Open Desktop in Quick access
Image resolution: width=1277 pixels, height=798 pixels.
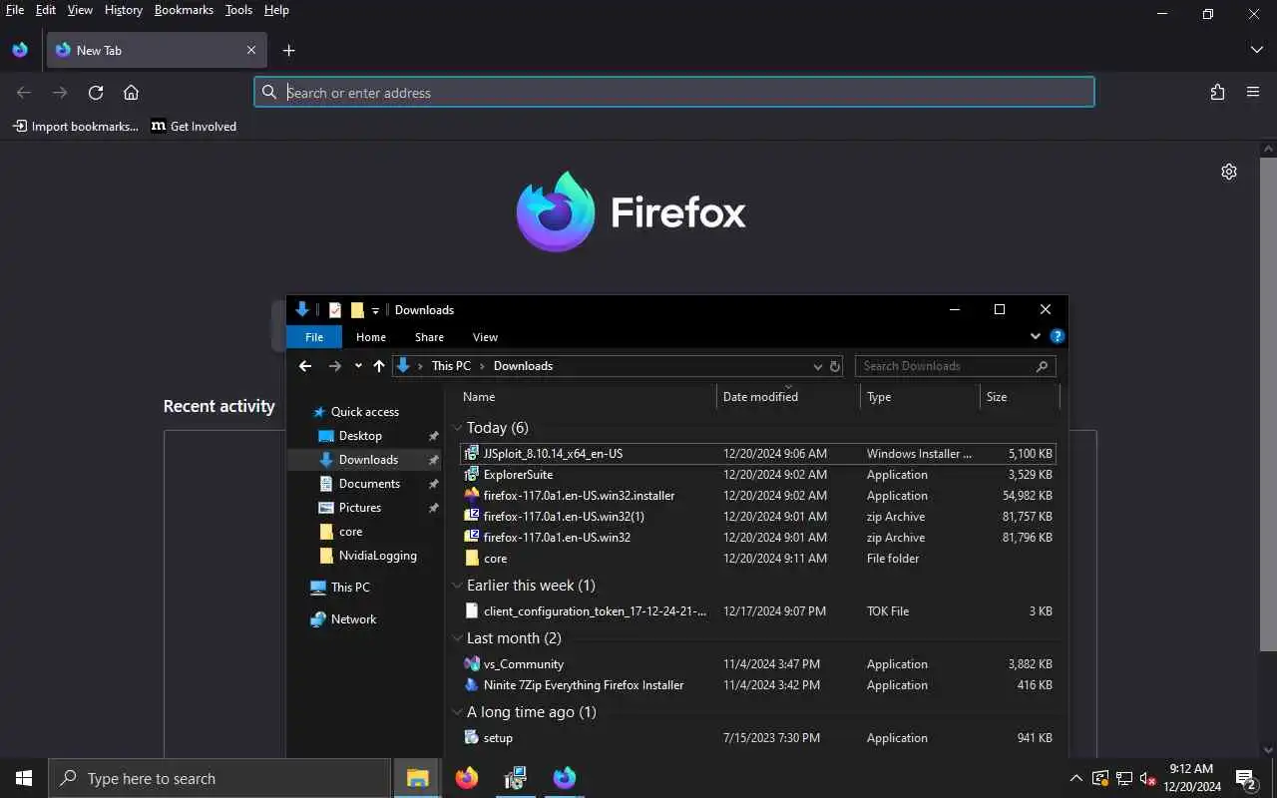pyautogui.click(x=360, y=436)
